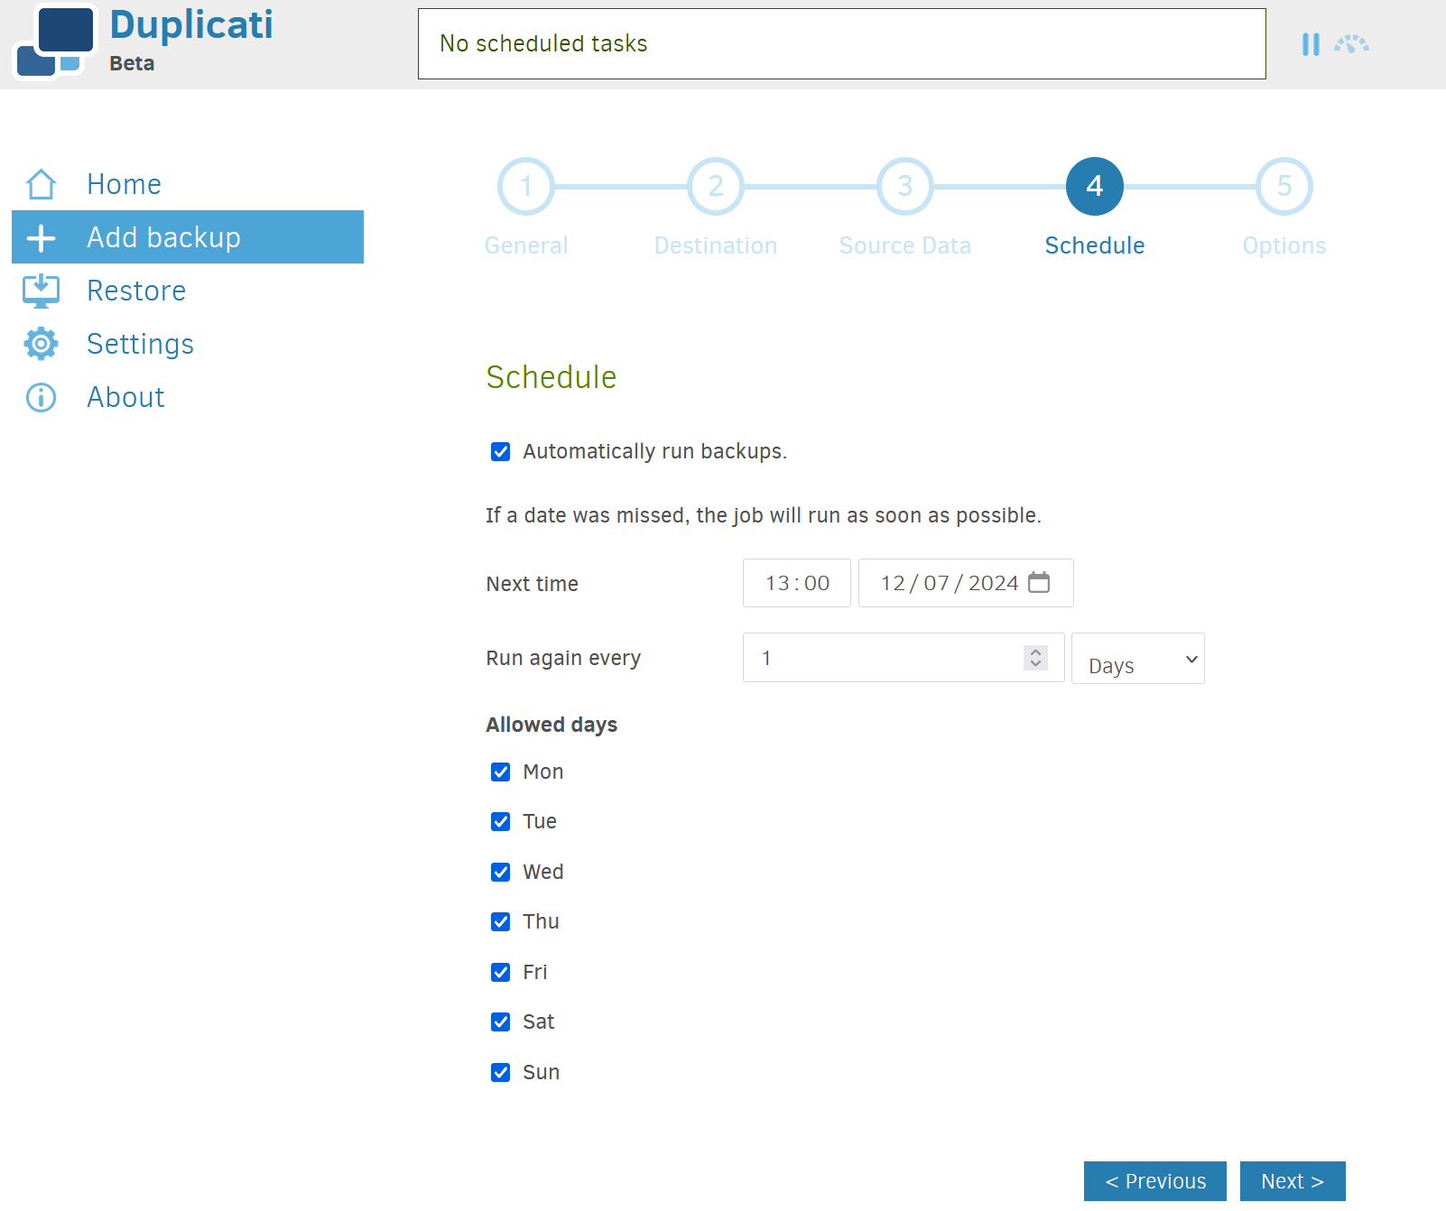This screenshot has height=1211, width=1446.
Task: Click the plus icon beside Add backup
Action: [42, 238]
